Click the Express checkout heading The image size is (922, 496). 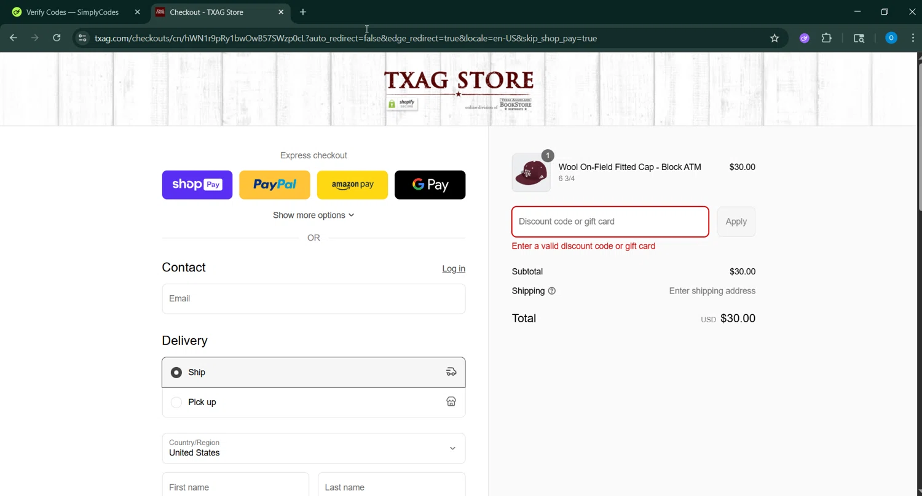313,156
